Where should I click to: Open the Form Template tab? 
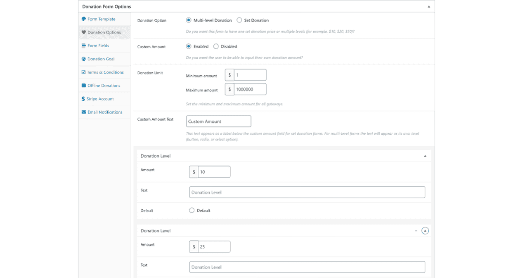(104, 19)
